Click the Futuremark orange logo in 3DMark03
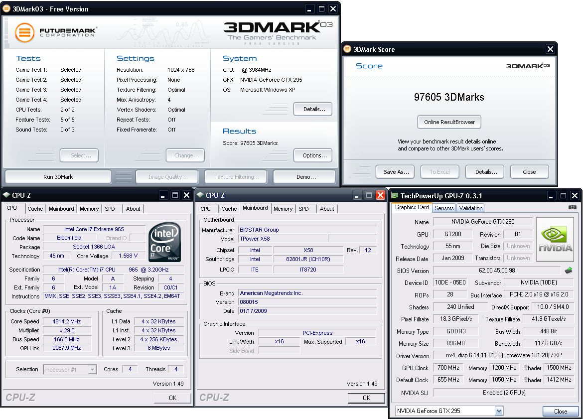The height and width of the screenshot is (419, 583). point(25,32)
